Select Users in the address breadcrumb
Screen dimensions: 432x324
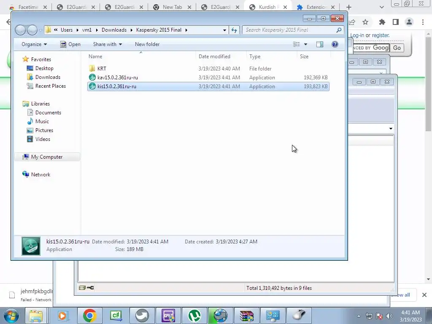[x=67, y=30]
